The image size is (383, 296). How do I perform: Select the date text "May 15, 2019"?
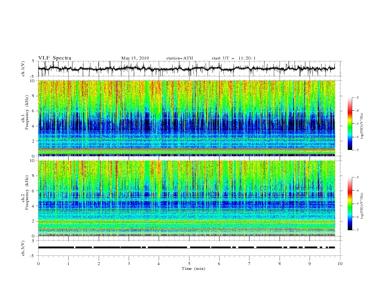(x=135, y=58)
